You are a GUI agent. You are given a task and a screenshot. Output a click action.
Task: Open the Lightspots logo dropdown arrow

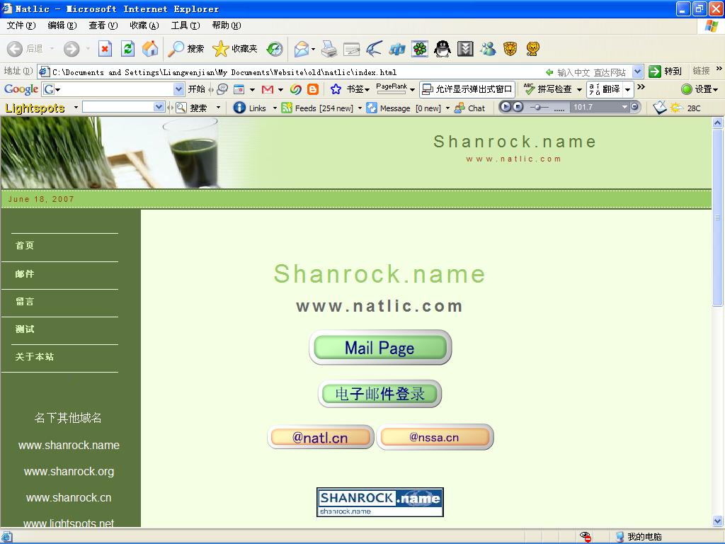(76, 108)
